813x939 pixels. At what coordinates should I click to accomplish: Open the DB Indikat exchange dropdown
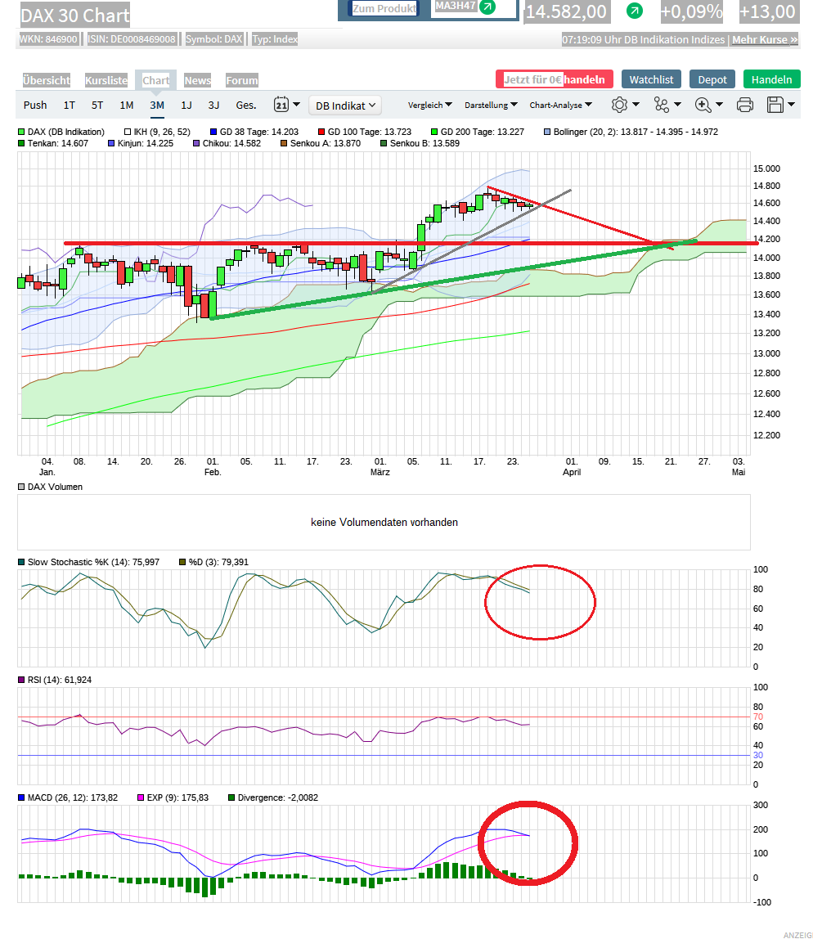[347, 105]
